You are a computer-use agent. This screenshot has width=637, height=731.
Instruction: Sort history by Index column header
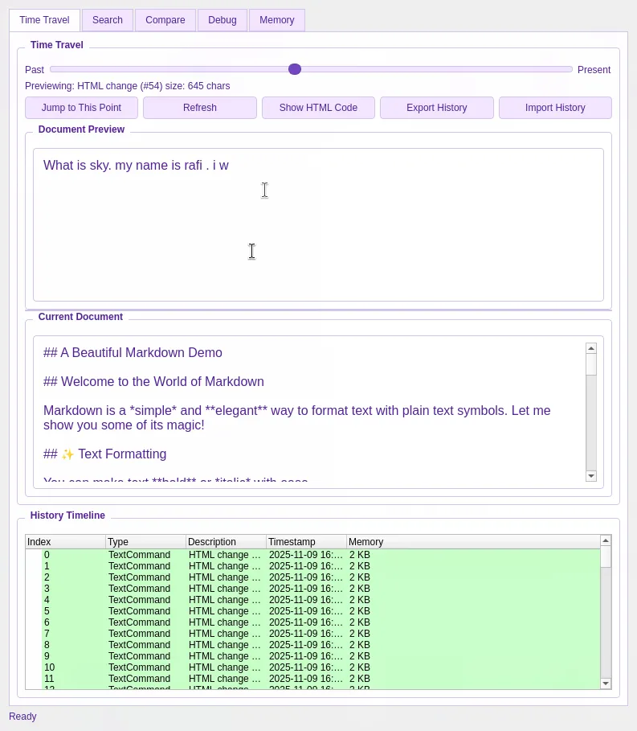[x=65, y=542]
